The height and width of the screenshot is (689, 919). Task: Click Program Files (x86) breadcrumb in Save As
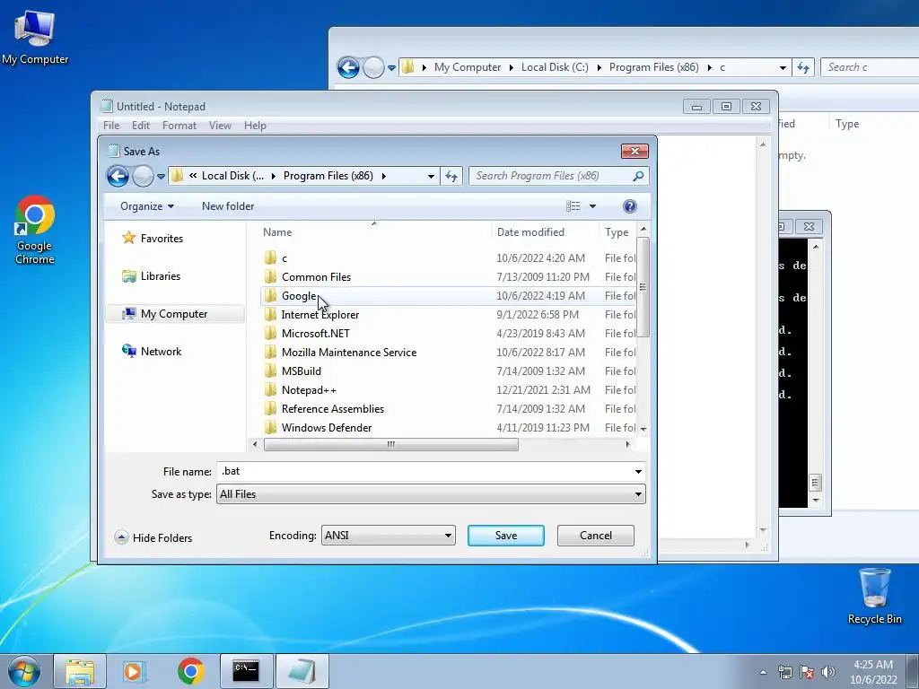(x=328, y=176)
